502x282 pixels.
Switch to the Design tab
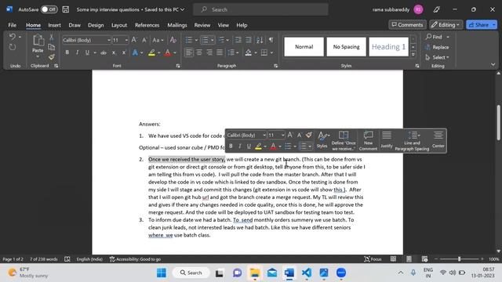point(96,25)
